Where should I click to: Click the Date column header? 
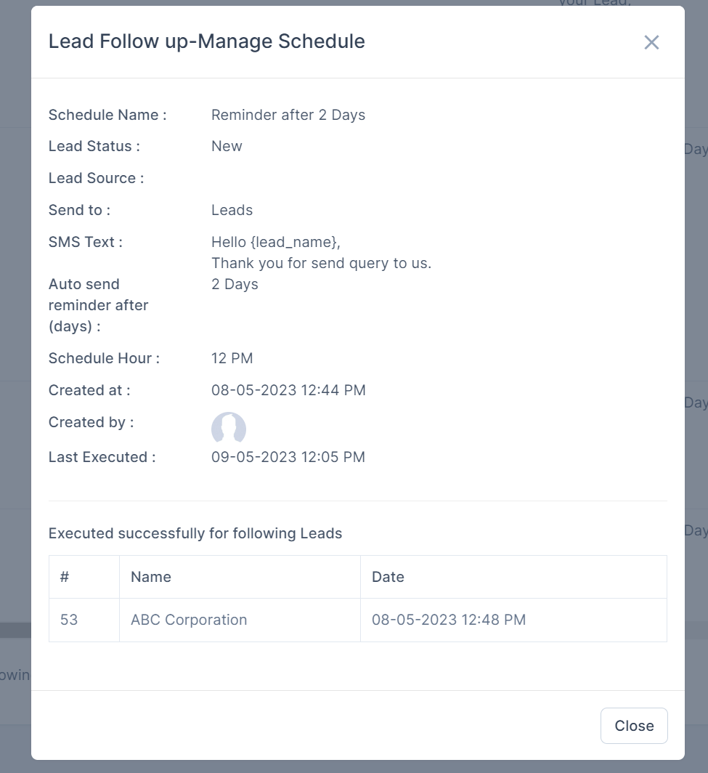(388, 577)
